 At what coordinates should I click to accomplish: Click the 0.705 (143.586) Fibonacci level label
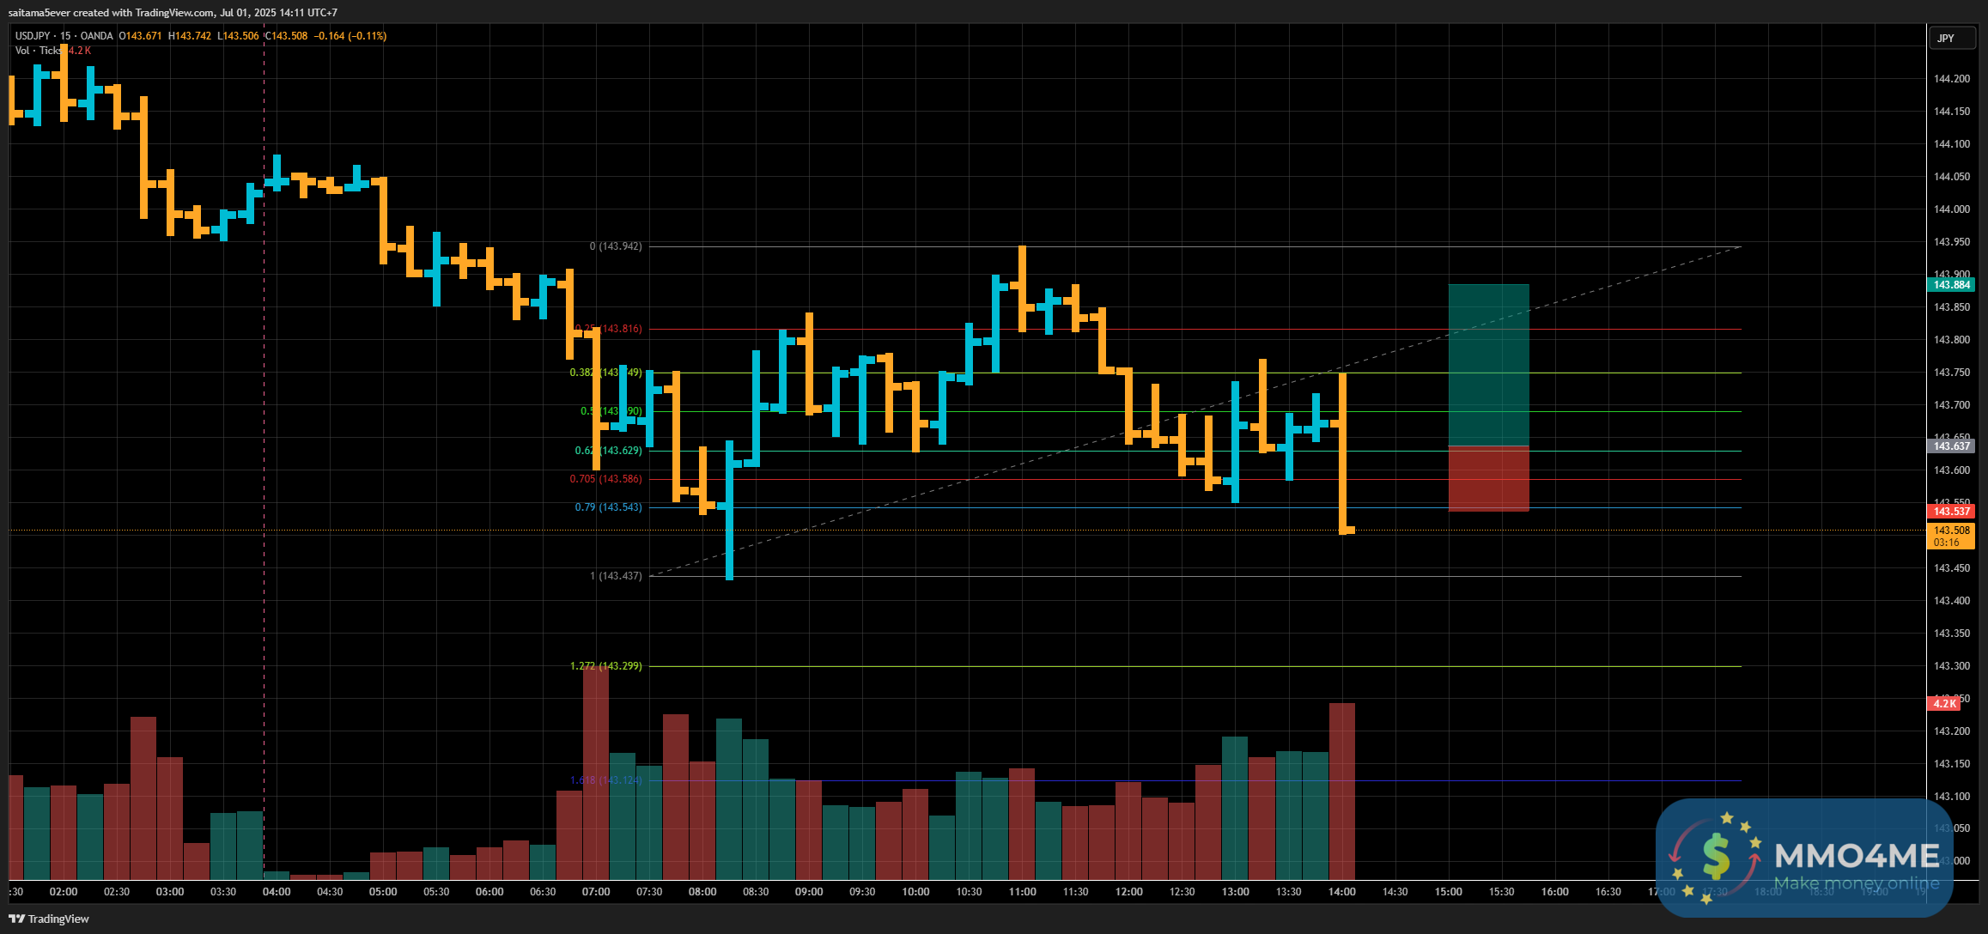click(606, 479)
